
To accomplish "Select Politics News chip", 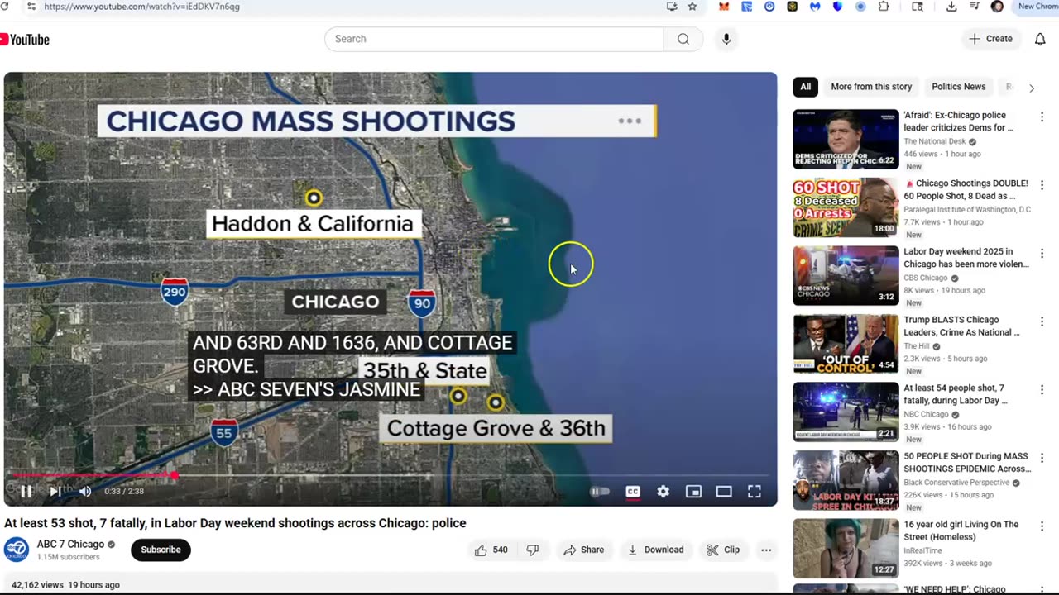I will point(959,87).
